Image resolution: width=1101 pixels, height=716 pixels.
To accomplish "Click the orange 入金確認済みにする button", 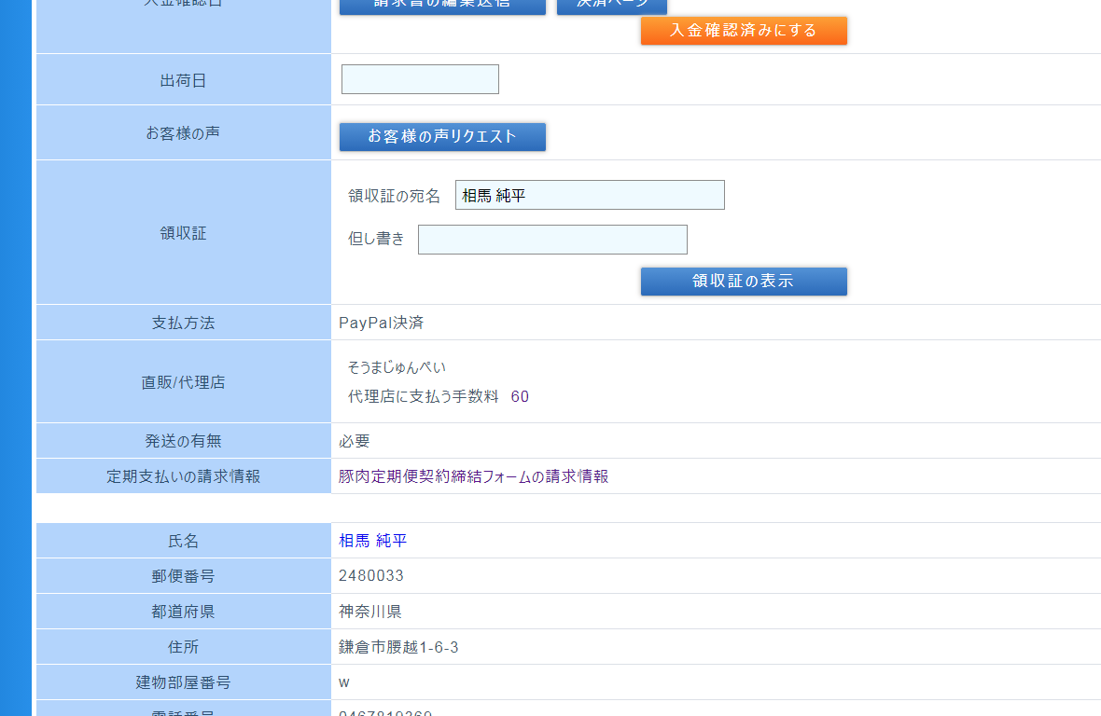I will tap(743, 31).
